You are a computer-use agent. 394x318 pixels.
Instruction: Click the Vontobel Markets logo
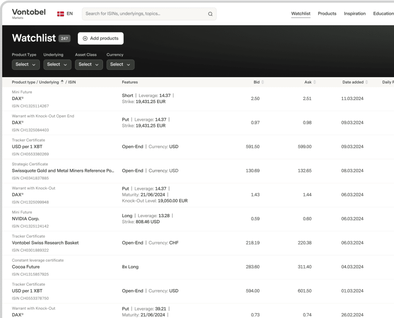click(x=28, y=14)
